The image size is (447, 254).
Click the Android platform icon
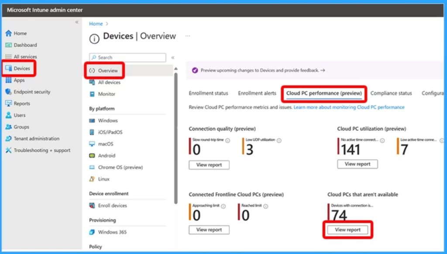pyautogui.click(x=92, y=156)
